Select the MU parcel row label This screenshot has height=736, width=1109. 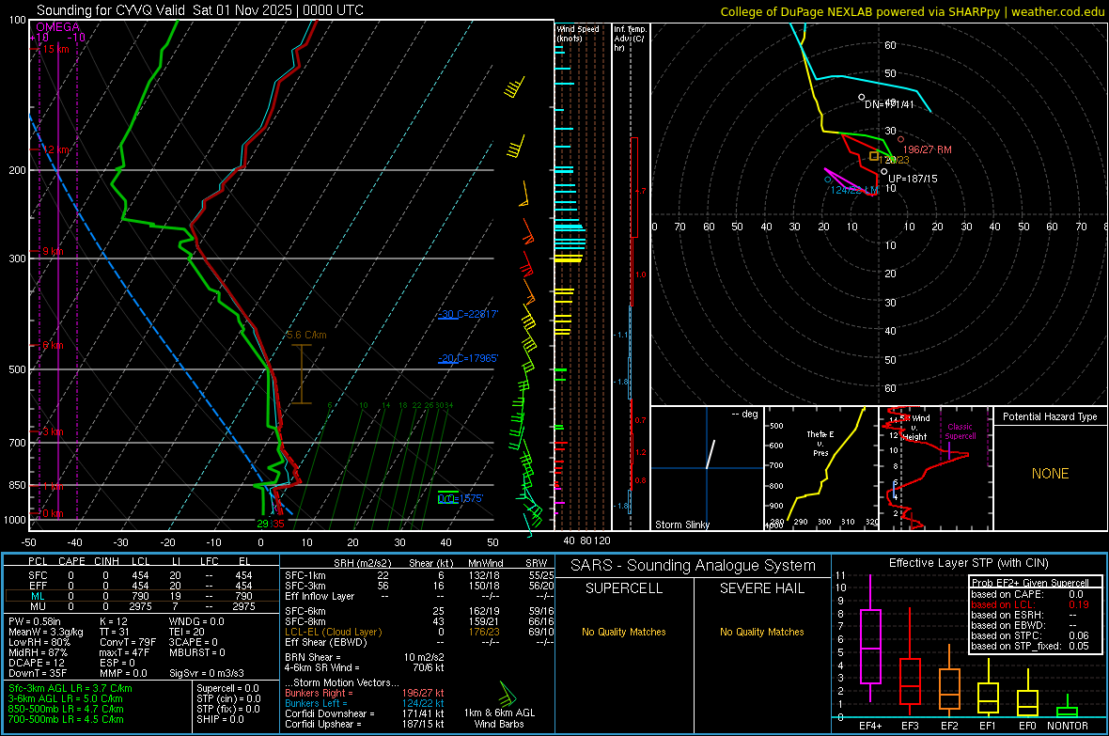(38, 606)
